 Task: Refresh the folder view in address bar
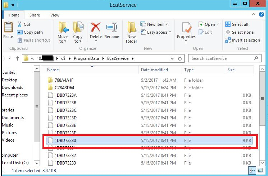point(181,58)
